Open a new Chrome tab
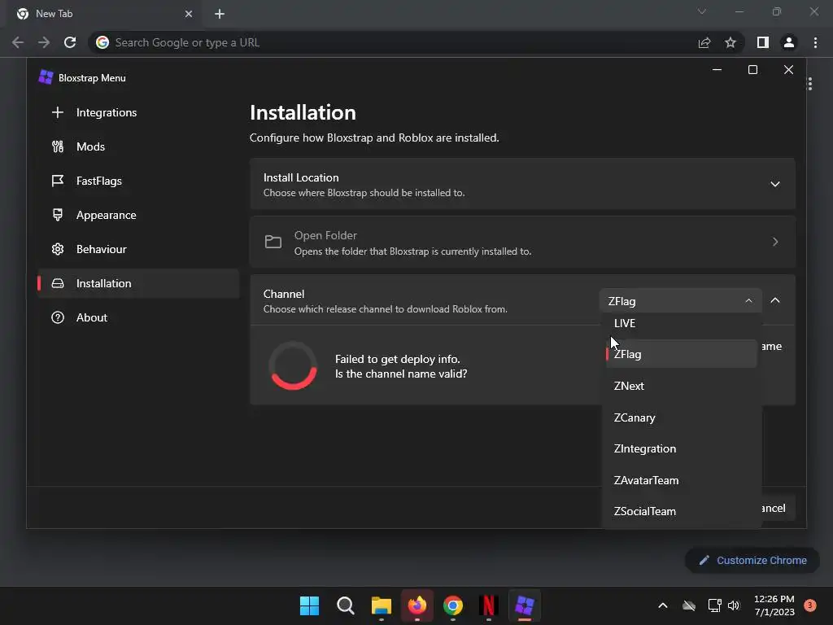This screenshot has height=625, width=833. pos(220,14)
